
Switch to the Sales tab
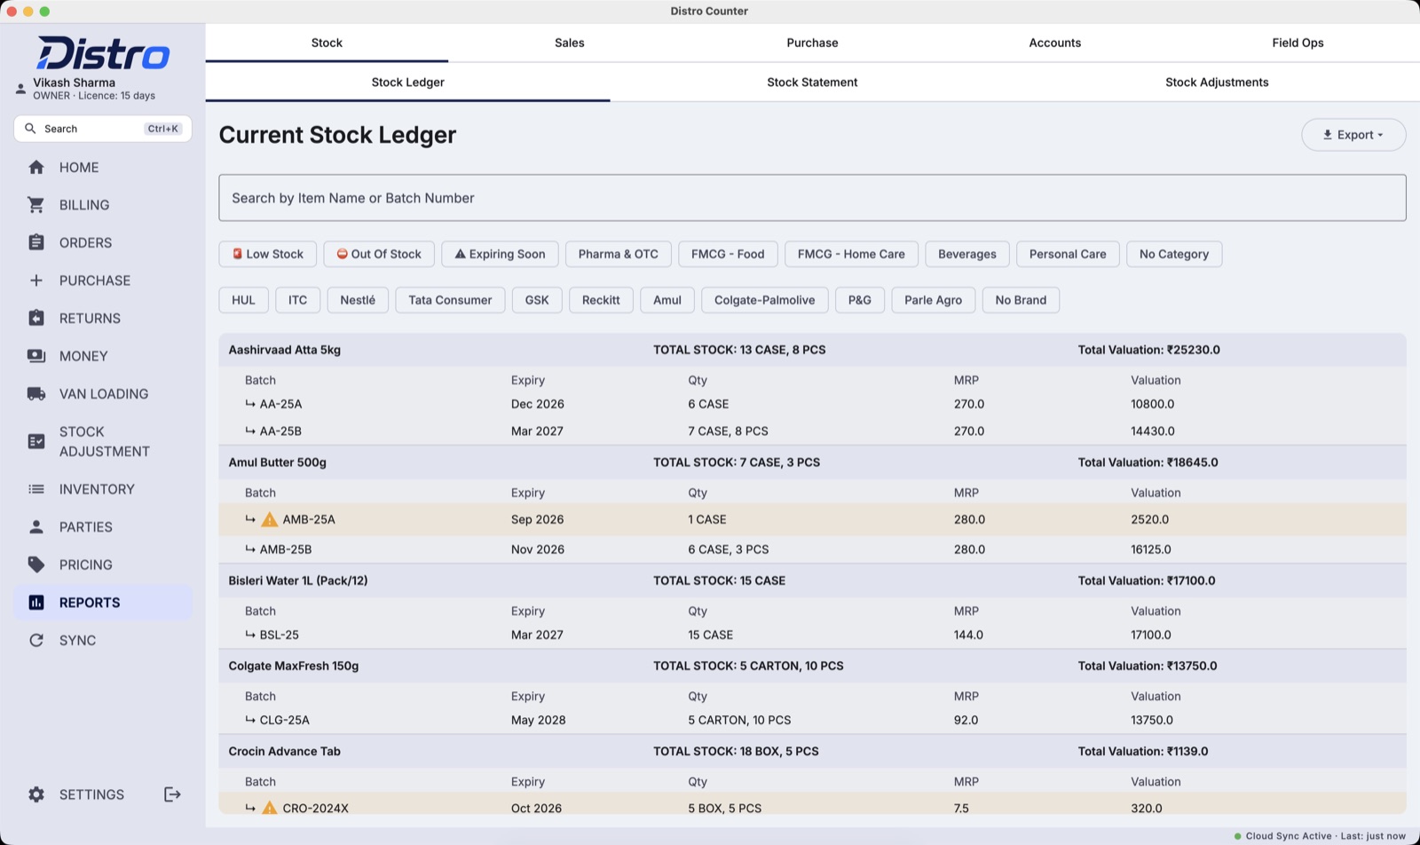[x=570, y=43]
